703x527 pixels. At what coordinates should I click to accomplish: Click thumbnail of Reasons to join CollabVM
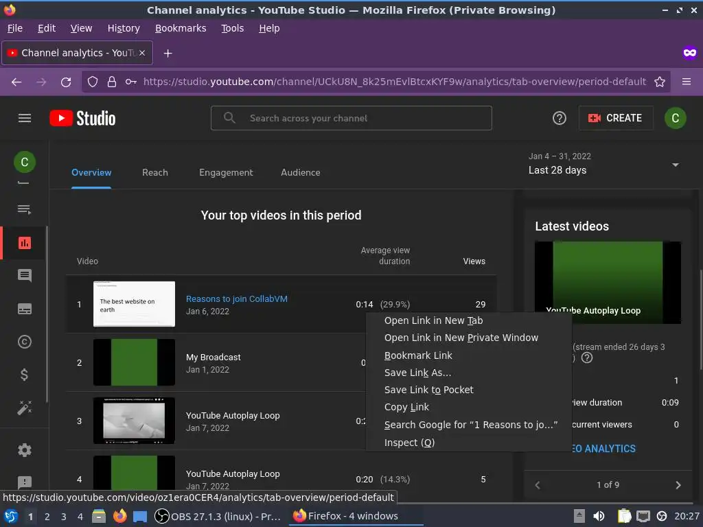[134, 304]
